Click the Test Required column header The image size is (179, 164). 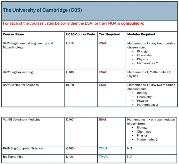coord(110,34)
